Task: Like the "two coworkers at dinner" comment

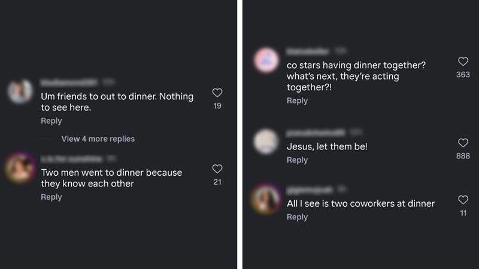Action: coord(463,200)
